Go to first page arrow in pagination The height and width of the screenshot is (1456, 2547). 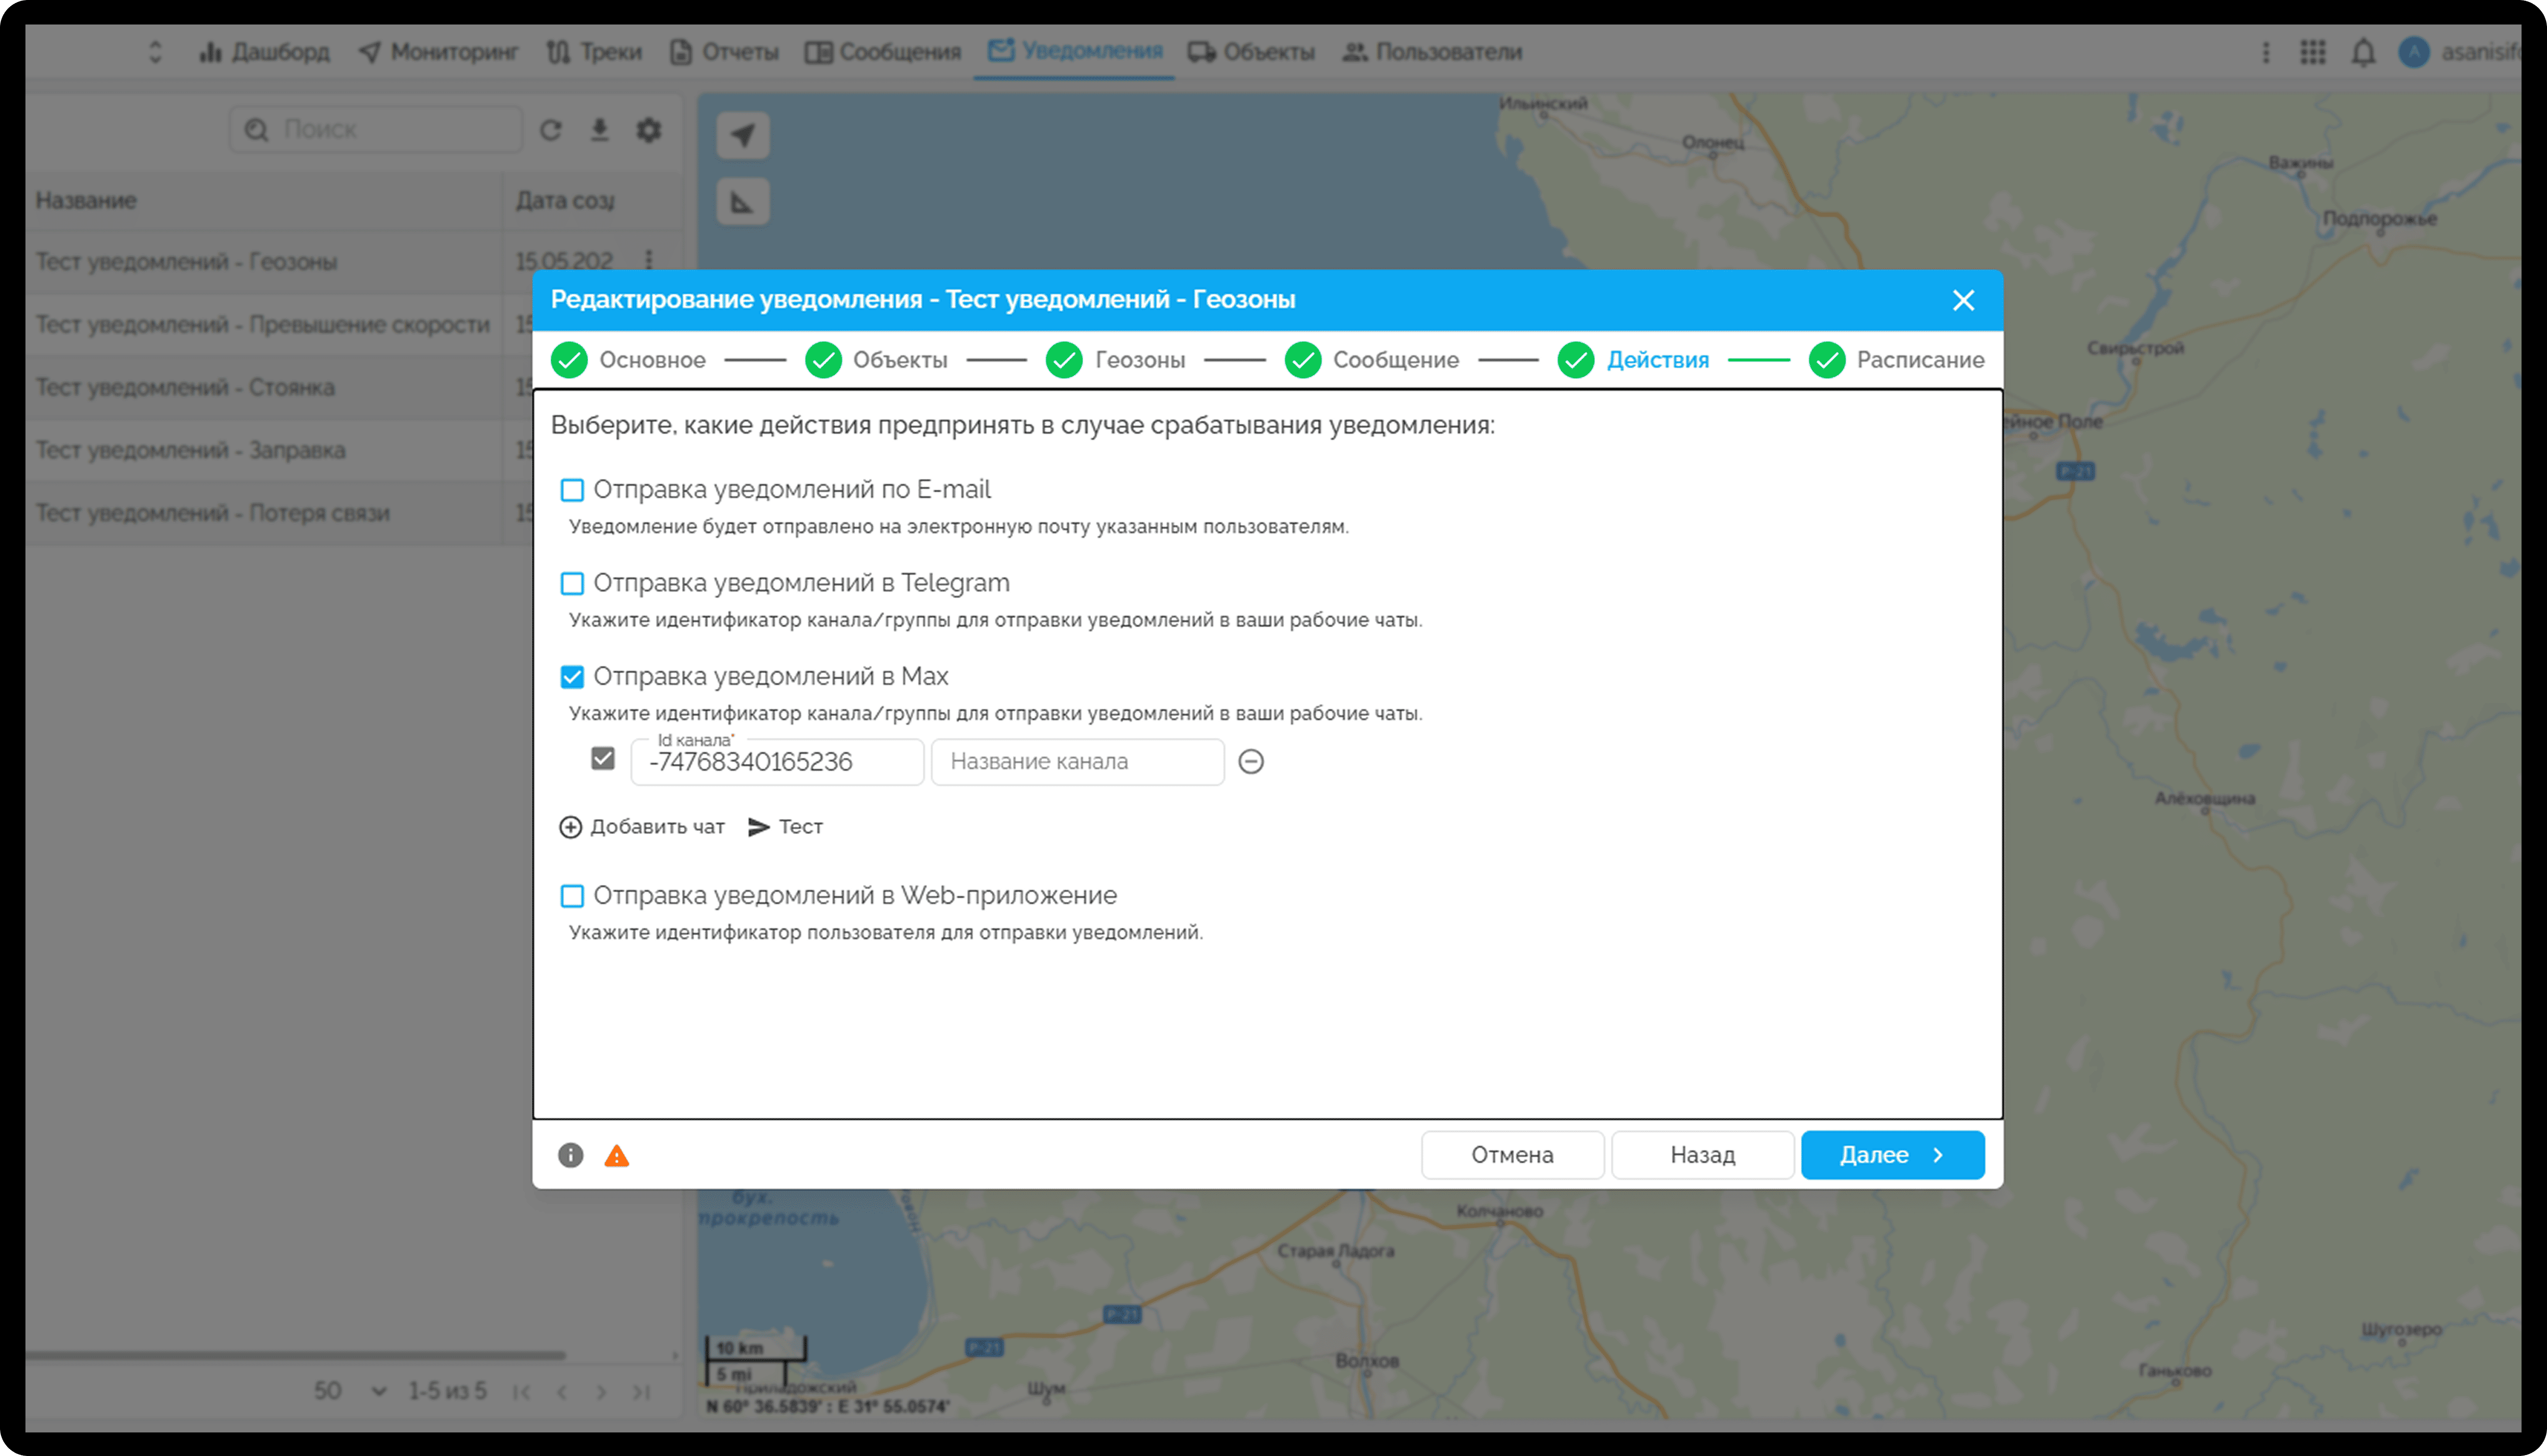521,1392
